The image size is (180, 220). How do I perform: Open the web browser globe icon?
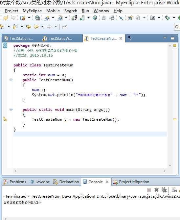pyautogui.click(x=95, y=18)
